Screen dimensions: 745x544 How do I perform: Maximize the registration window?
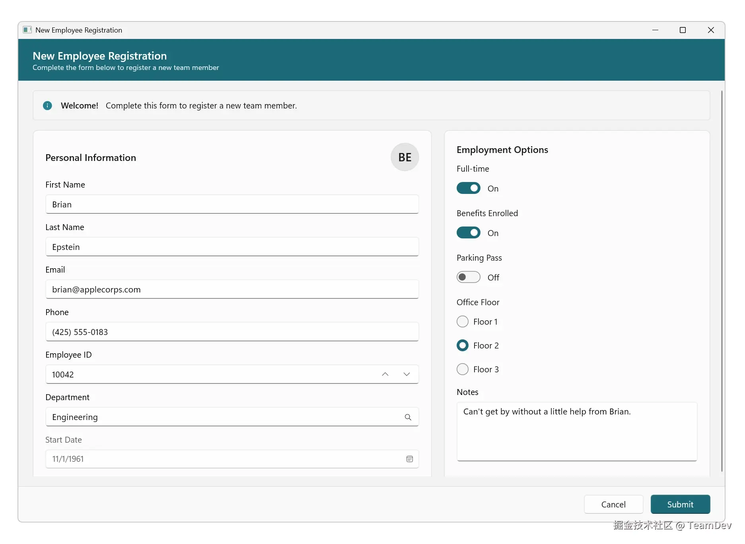[683, 30]
